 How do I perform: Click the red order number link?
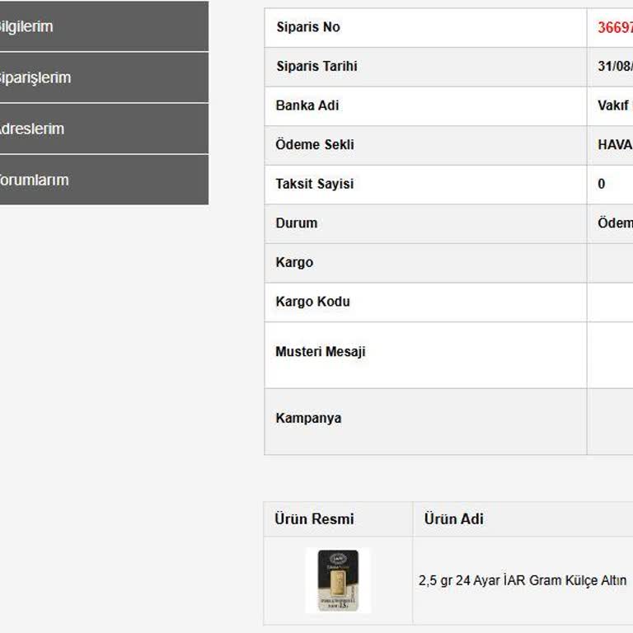tap(615, 27)
